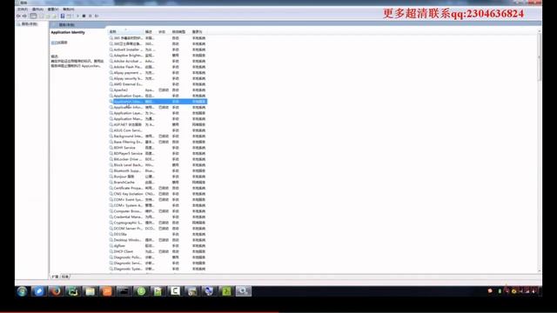Viewport: 557px width, 313px height.
Task: Switch to the 标准 tab at bottom
Action: coord(65,276)
